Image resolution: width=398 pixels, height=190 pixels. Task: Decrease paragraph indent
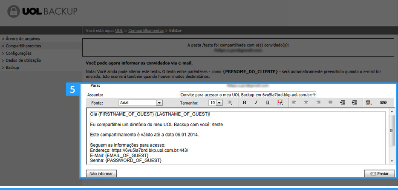[x=343, y=102]
